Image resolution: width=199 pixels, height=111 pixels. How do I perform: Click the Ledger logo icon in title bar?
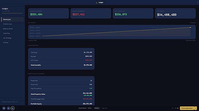pyautogui.click(x=97, y=2)
